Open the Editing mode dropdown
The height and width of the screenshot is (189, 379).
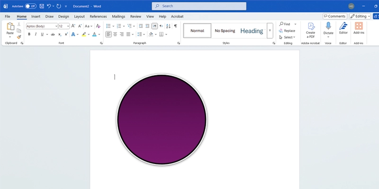pos(361,16)
